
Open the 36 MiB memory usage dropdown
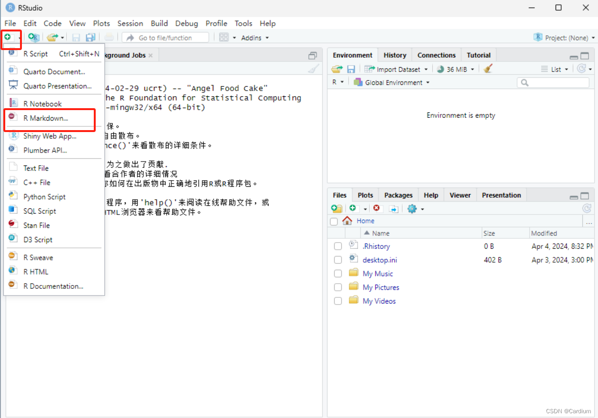tap(456, 69)
